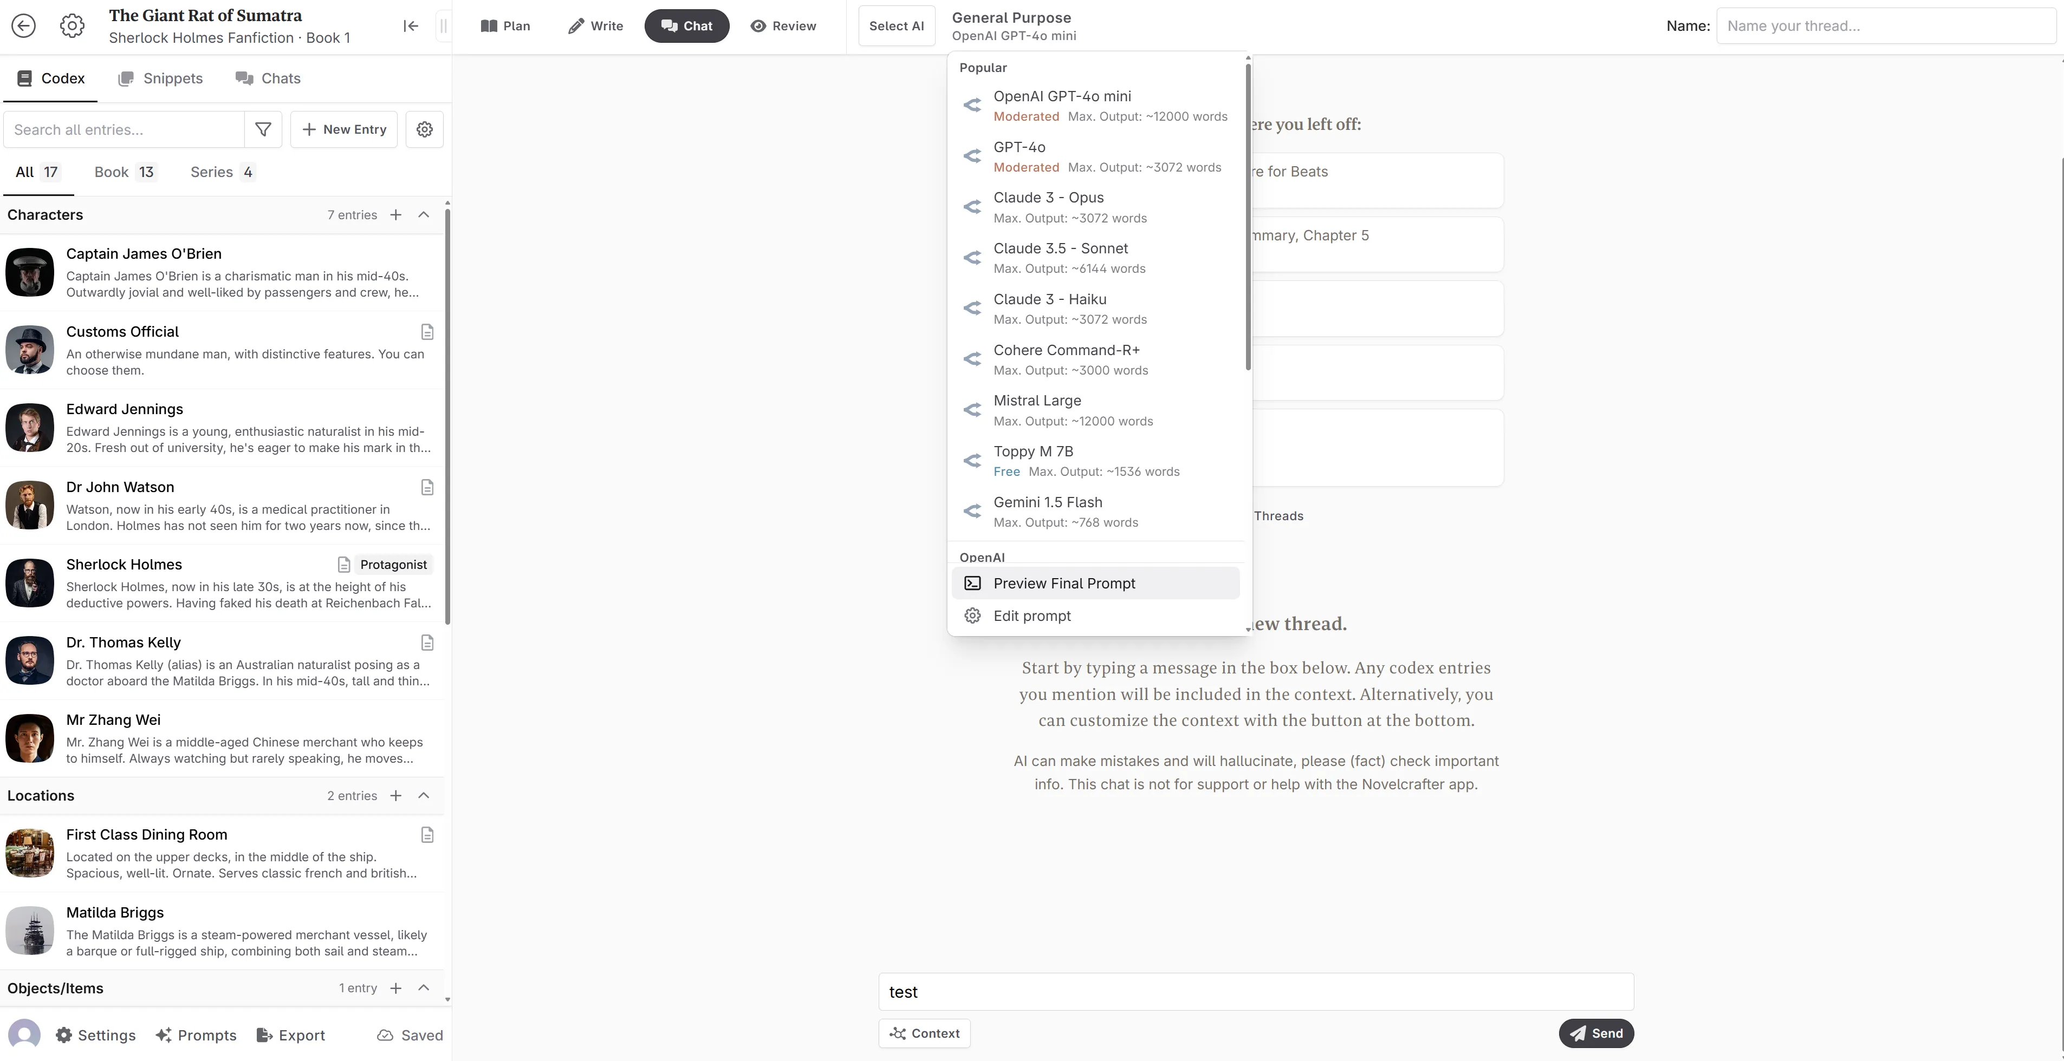Click the document icon on Sherlock Holmes row
This screenshot has height=1061, width=2064.
tap(344, 565)
